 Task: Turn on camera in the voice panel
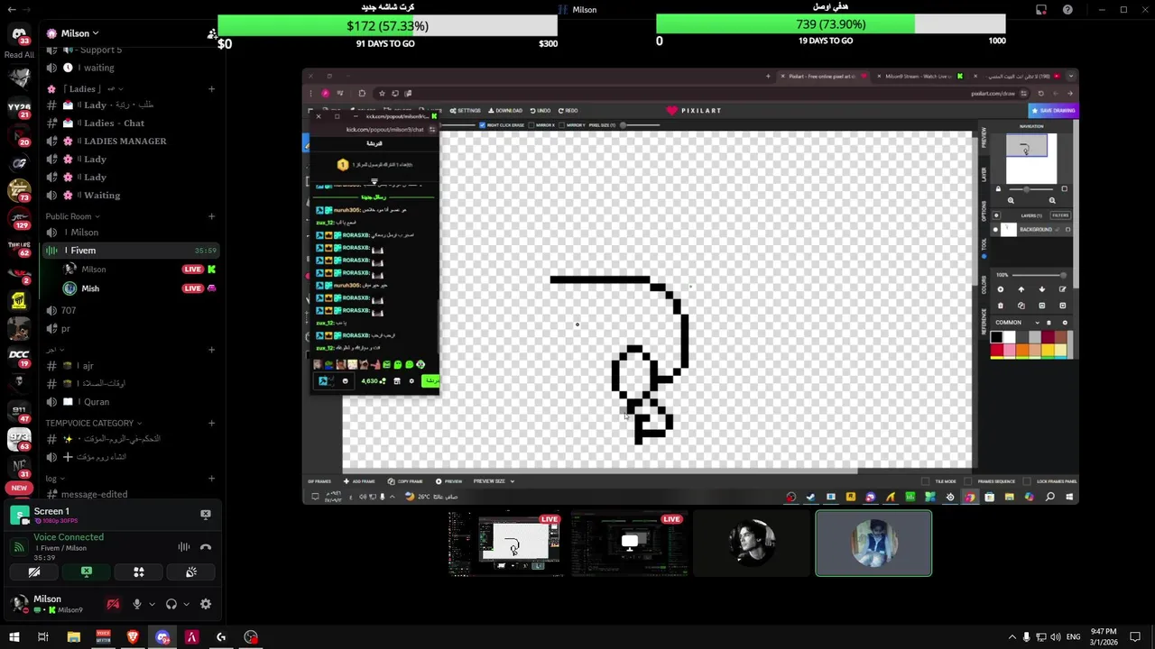[34, 572]
